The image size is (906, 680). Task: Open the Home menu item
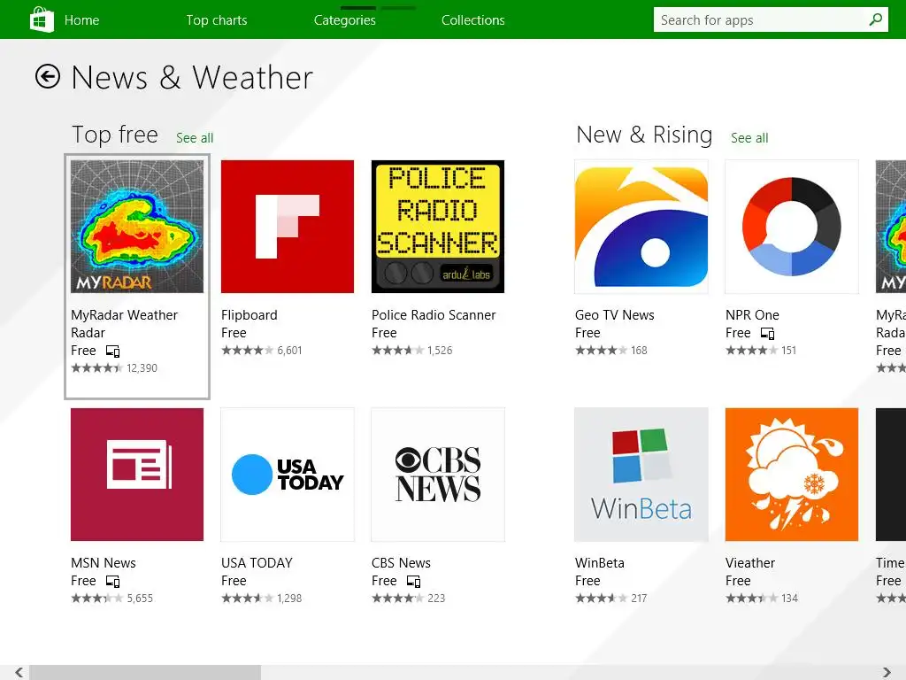(x=81, y=20)
